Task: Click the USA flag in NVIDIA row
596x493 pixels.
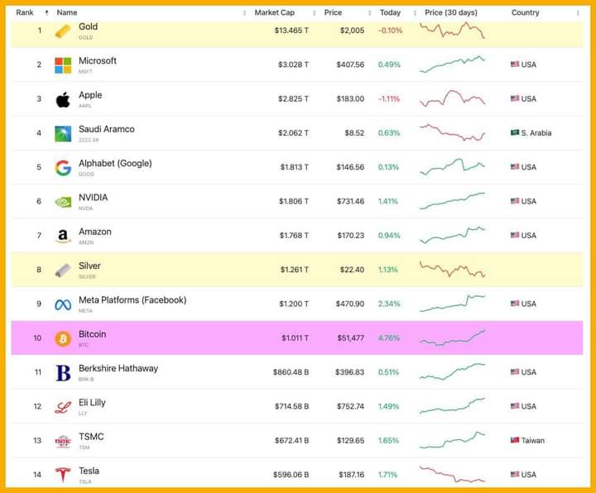Action: point(515,201)
